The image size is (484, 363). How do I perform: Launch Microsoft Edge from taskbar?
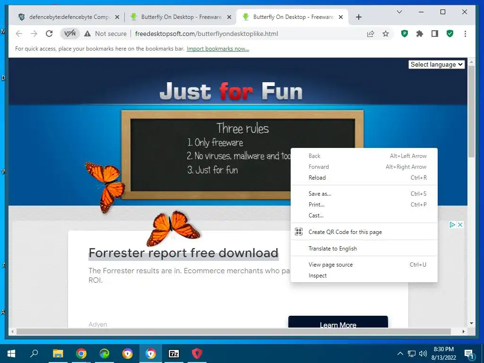coord(104,354)
